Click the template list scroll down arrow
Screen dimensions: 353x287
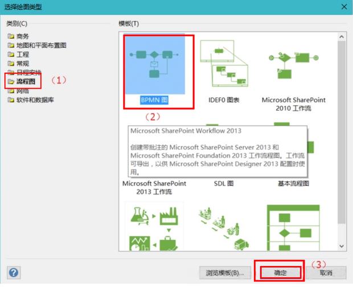pos(342,246)
